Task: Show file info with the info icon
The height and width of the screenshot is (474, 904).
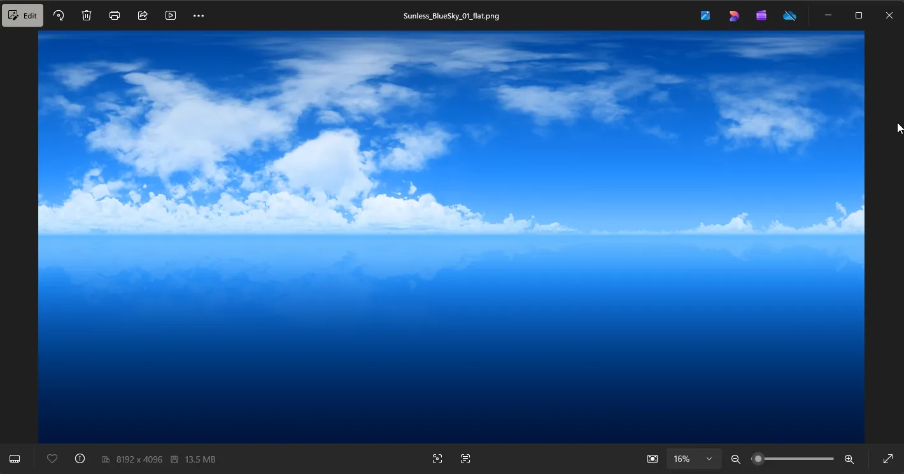Action: tap(80, 459)
